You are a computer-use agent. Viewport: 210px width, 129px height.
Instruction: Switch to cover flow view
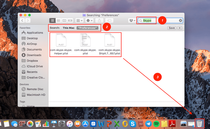tap(70, 20)
